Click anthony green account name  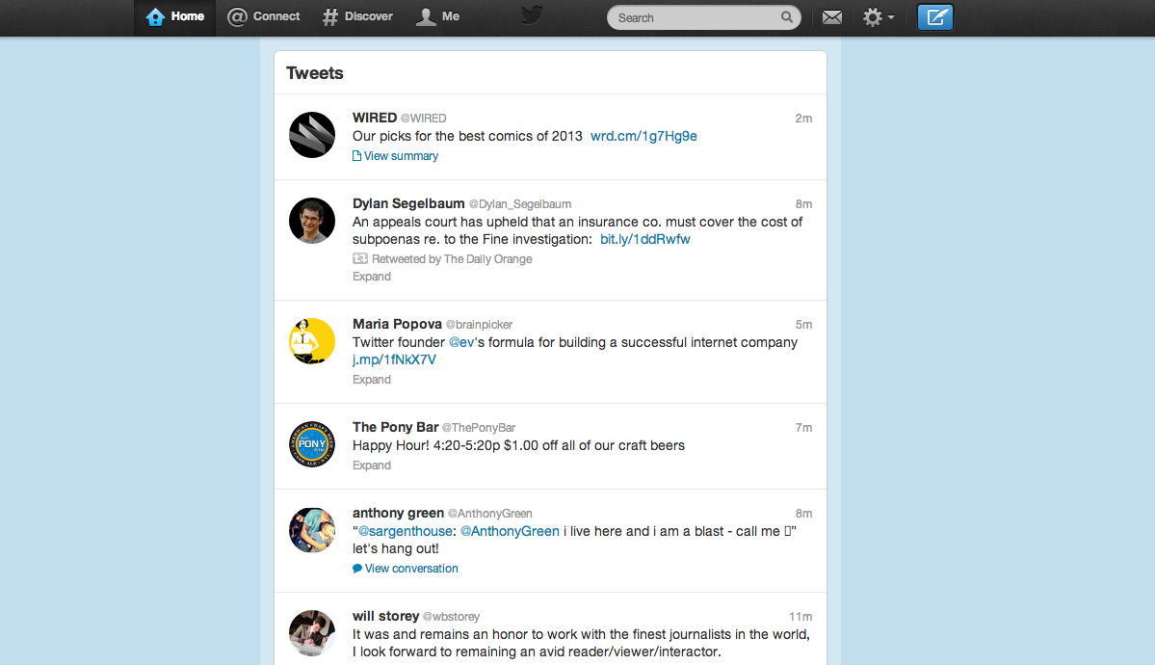399,513
